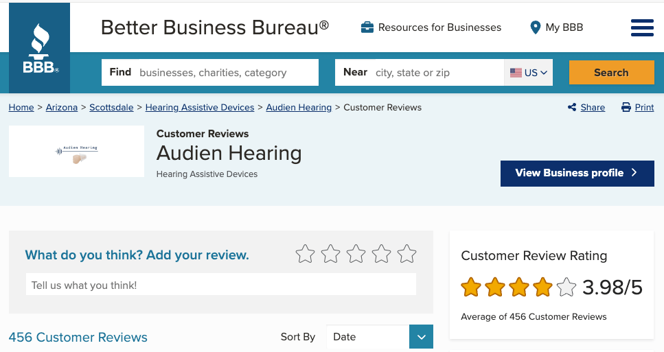The width and height of the screenshot is (664, 352).
Task: Rate one star in review form
Action: click(305, 254)
